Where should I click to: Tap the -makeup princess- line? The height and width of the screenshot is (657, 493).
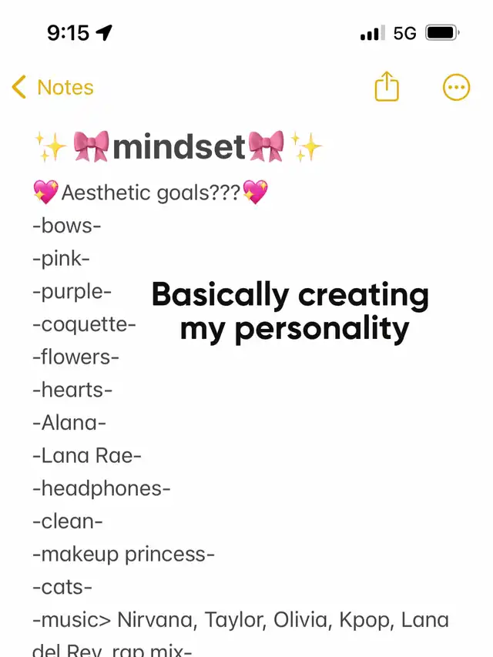(124, 554)
